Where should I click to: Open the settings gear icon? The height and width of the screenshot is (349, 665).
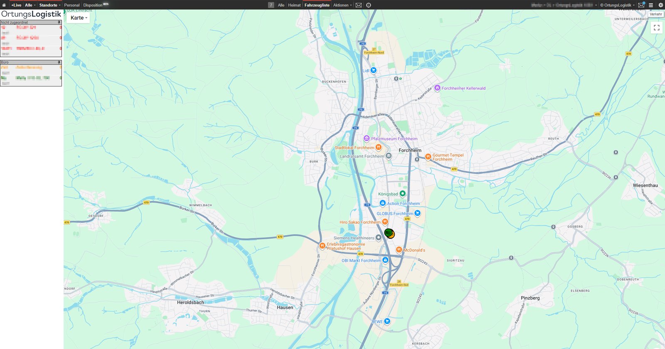[660, 5]
